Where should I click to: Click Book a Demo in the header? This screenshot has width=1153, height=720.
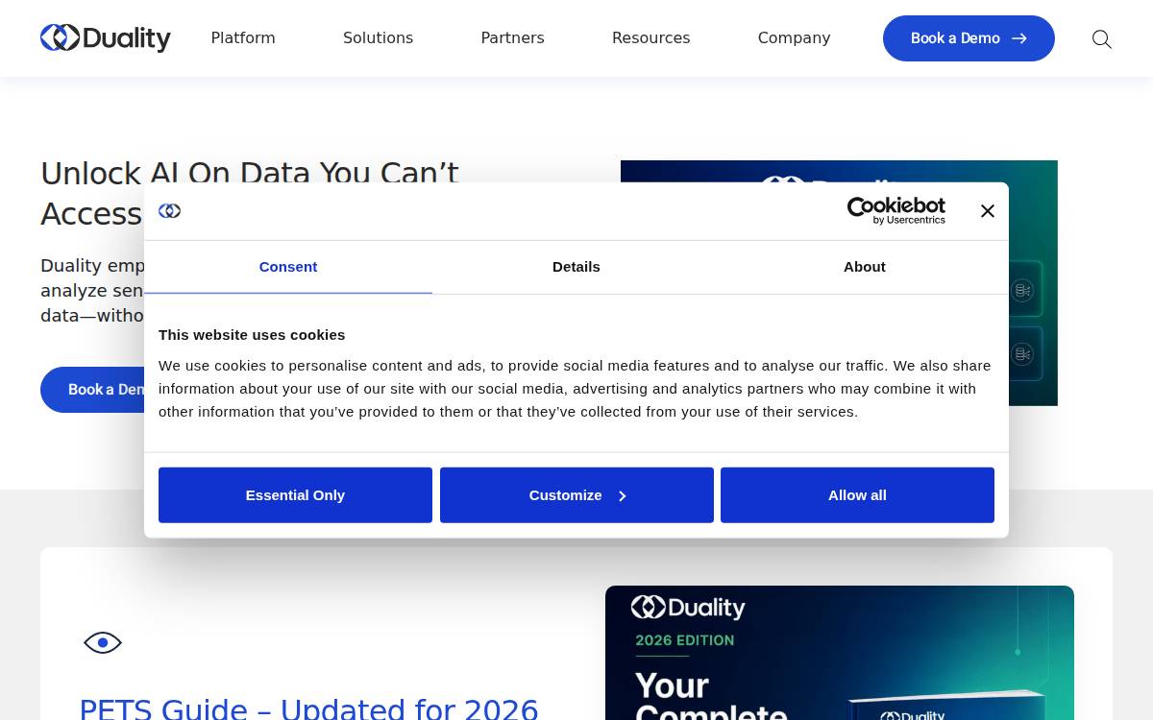coord(969,38)
